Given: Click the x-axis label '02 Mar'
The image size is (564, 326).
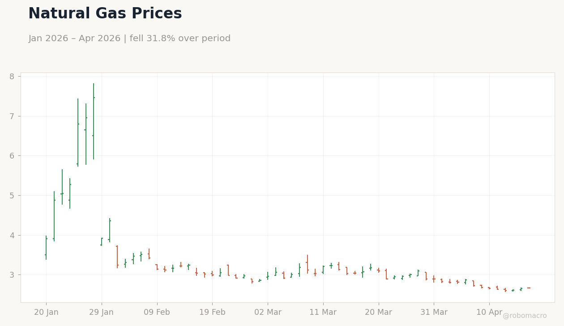Looking at the screenshot, I should [268, 313].
